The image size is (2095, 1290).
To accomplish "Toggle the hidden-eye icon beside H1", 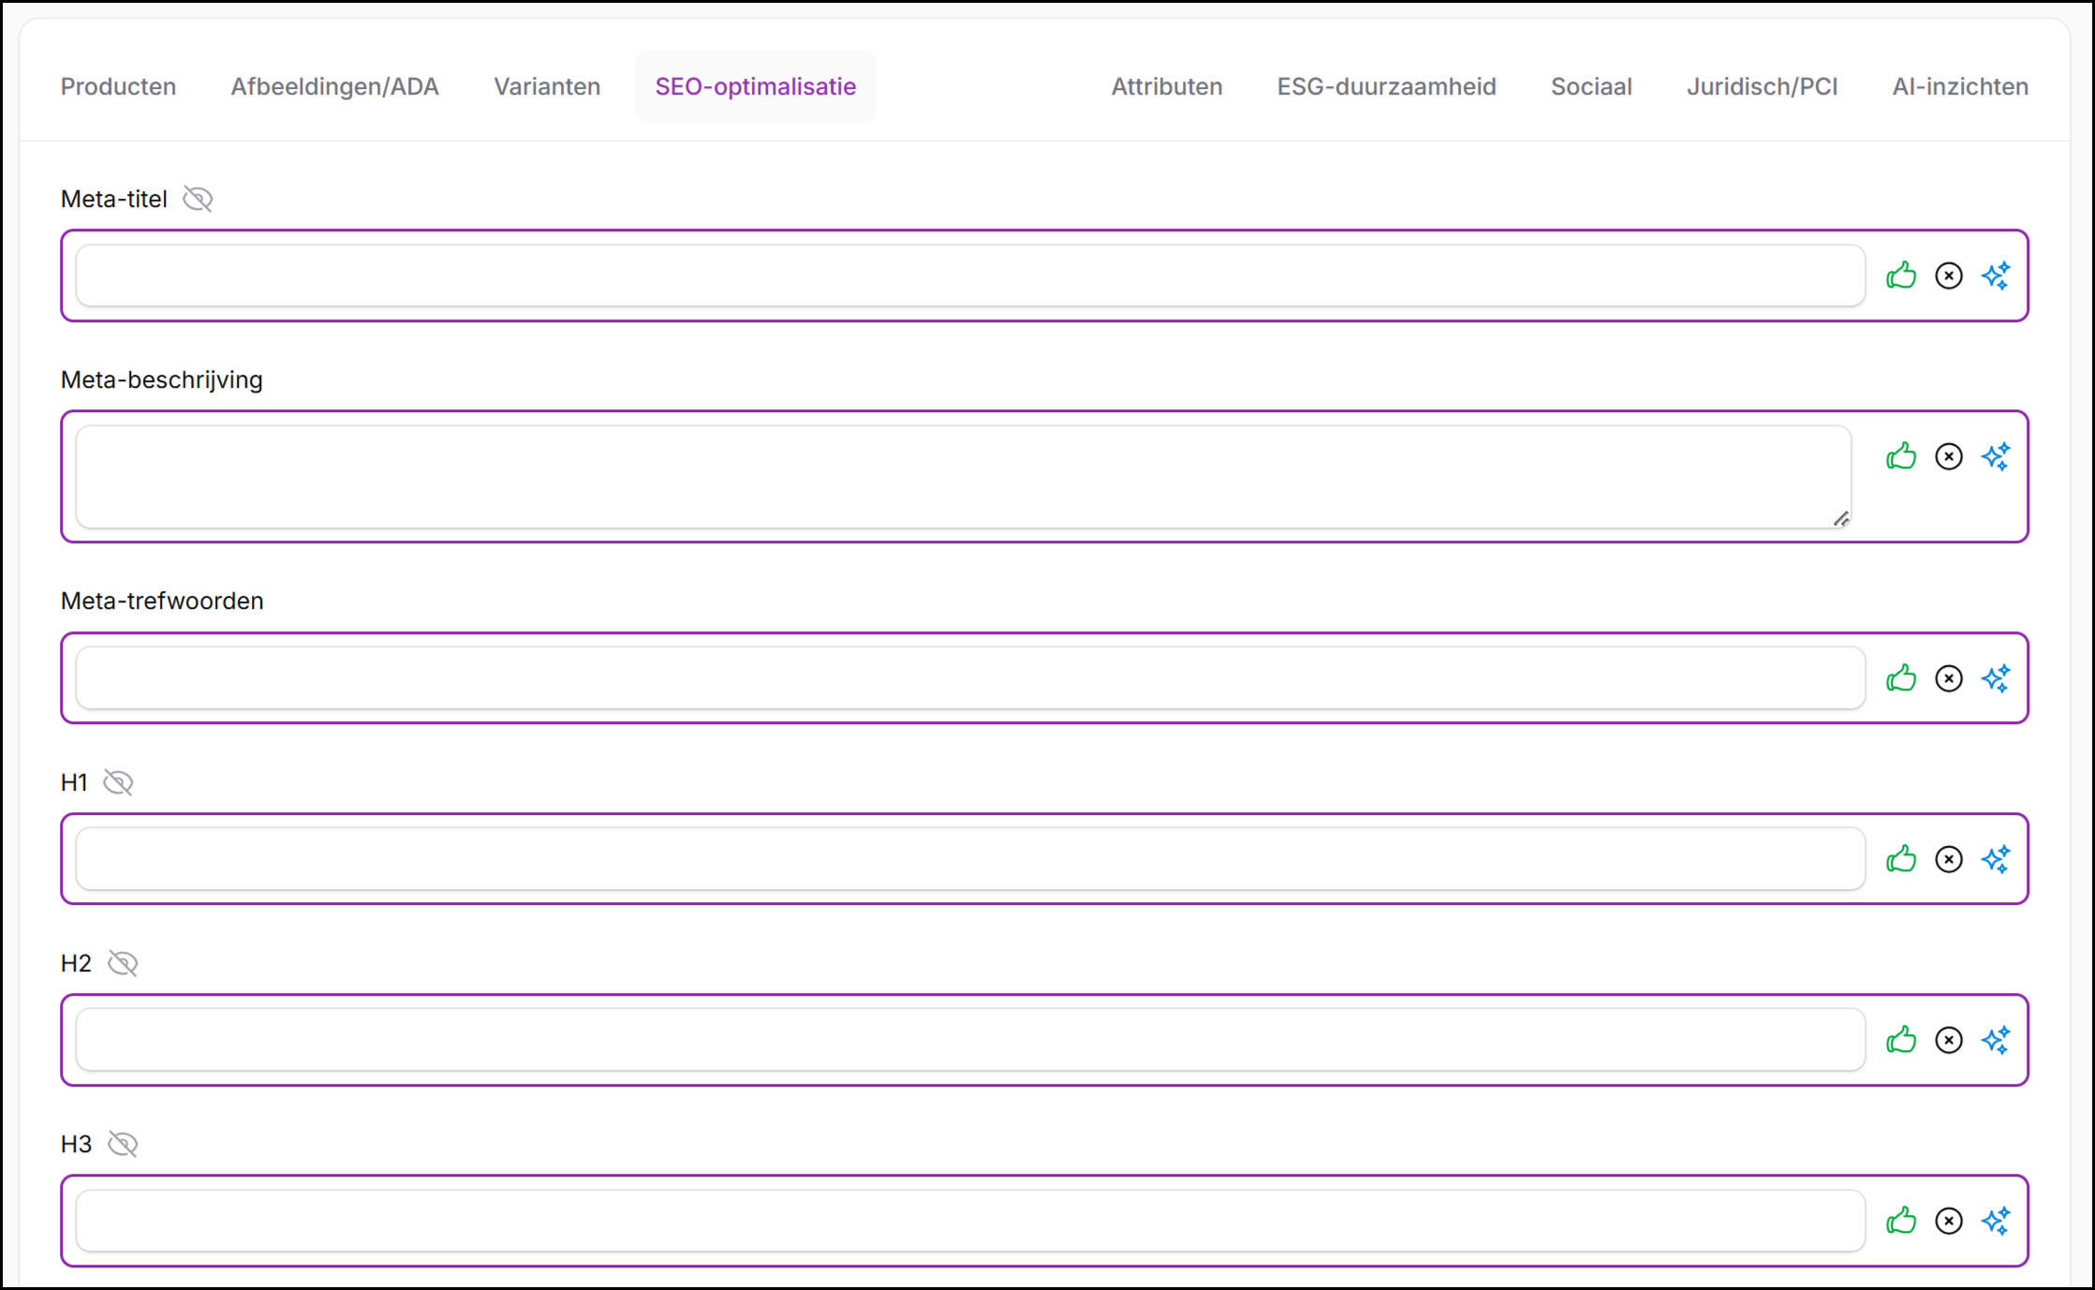I will (118, 782).
